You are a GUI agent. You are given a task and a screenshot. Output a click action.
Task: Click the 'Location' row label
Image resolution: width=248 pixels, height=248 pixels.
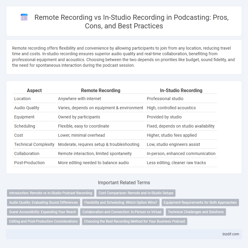22,99
